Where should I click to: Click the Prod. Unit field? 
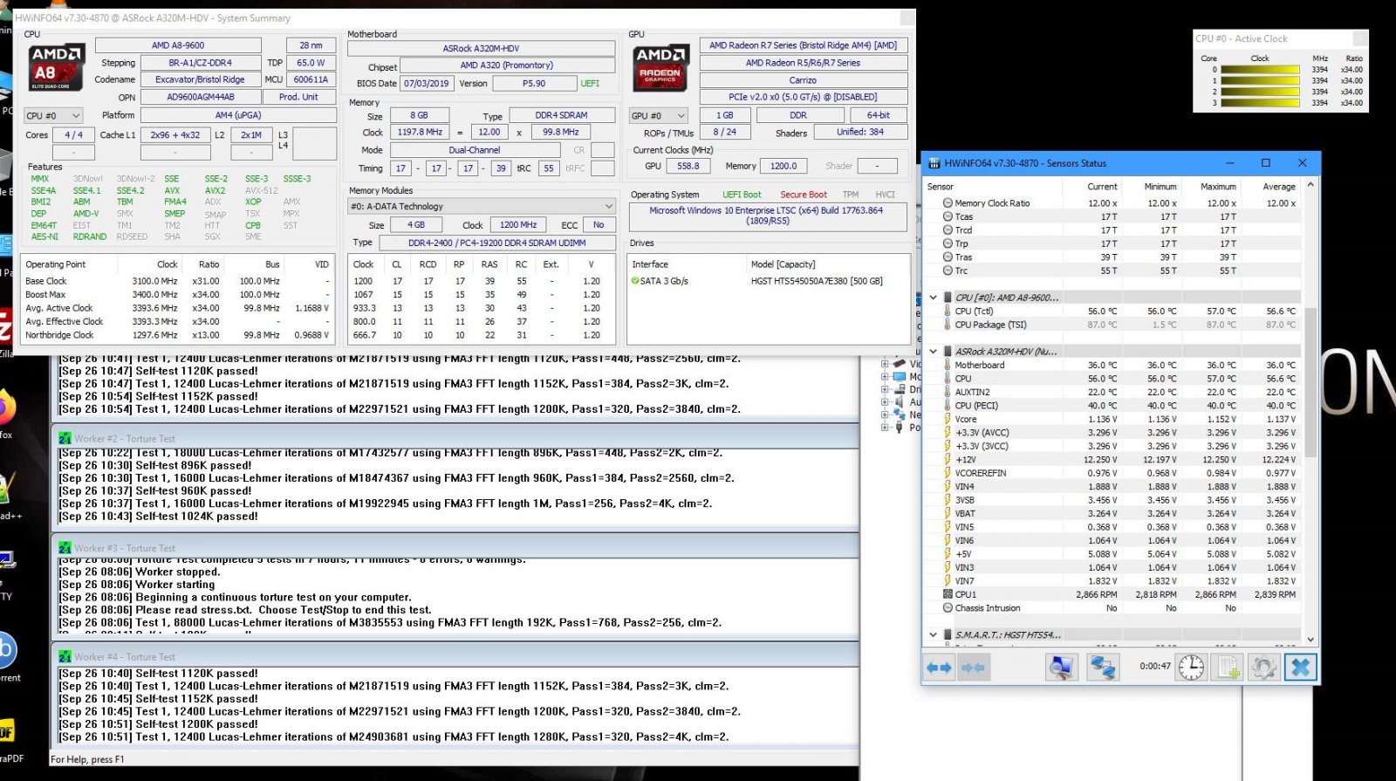click(298, 97)
